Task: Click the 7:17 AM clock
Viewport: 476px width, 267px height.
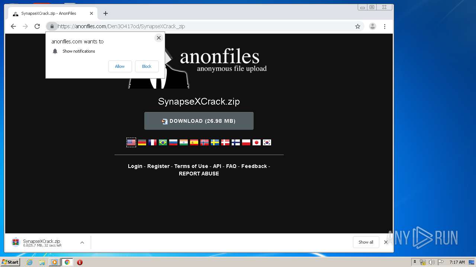Action: pyautogui.click(x=457, y=262)
